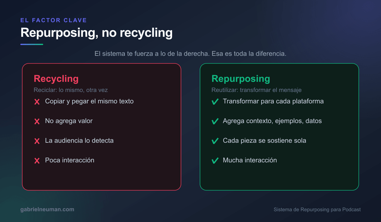
Task: Open the gabrielneuman.com link in footer
Action: [x=47, y=209]
